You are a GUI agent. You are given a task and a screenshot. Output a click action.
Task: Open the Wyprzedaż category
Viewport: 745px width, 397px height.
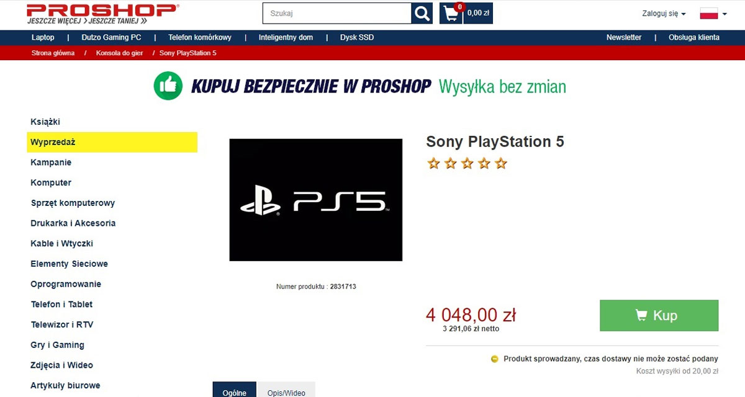[112, 142]
